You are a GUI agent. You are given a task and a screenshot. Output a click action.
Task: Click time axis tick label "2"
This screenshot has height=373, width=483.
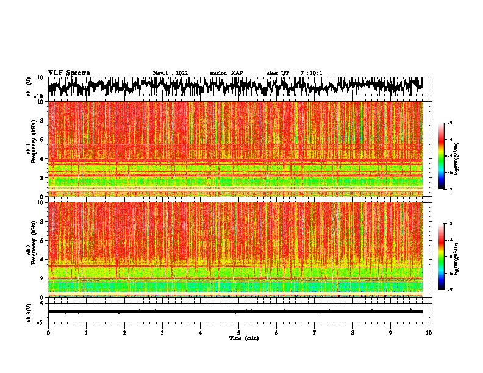(x=124, y=333)
